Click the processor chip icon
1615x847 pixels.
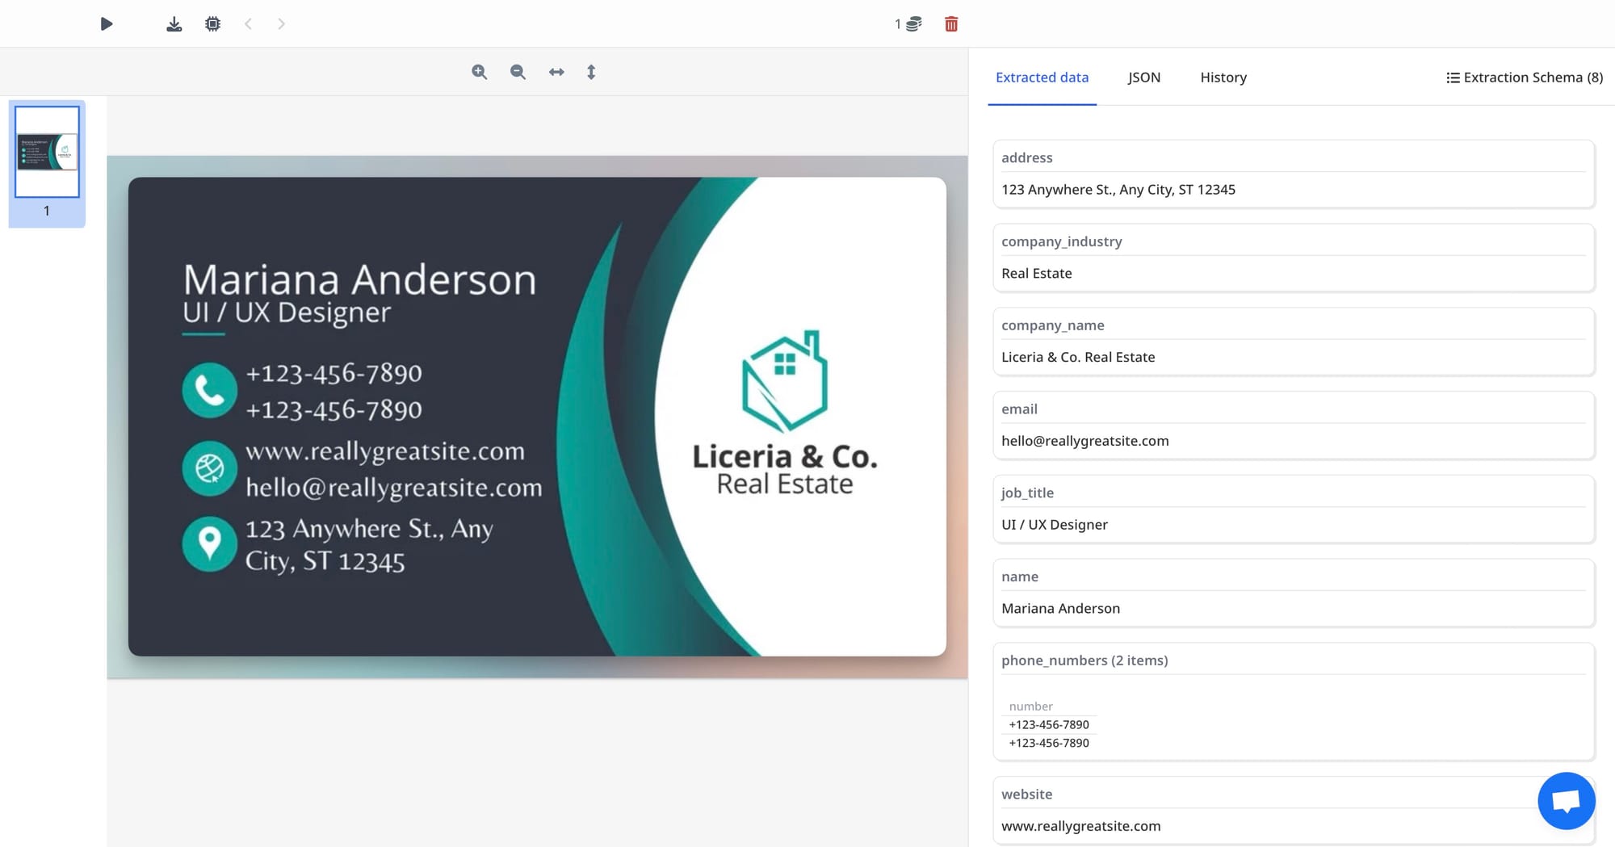(212, 24)
